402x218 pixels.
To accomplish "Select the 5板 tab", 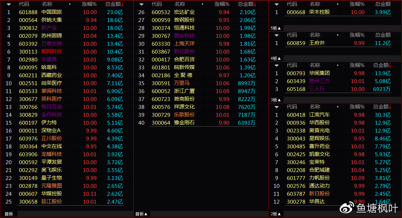I will 275,28.
